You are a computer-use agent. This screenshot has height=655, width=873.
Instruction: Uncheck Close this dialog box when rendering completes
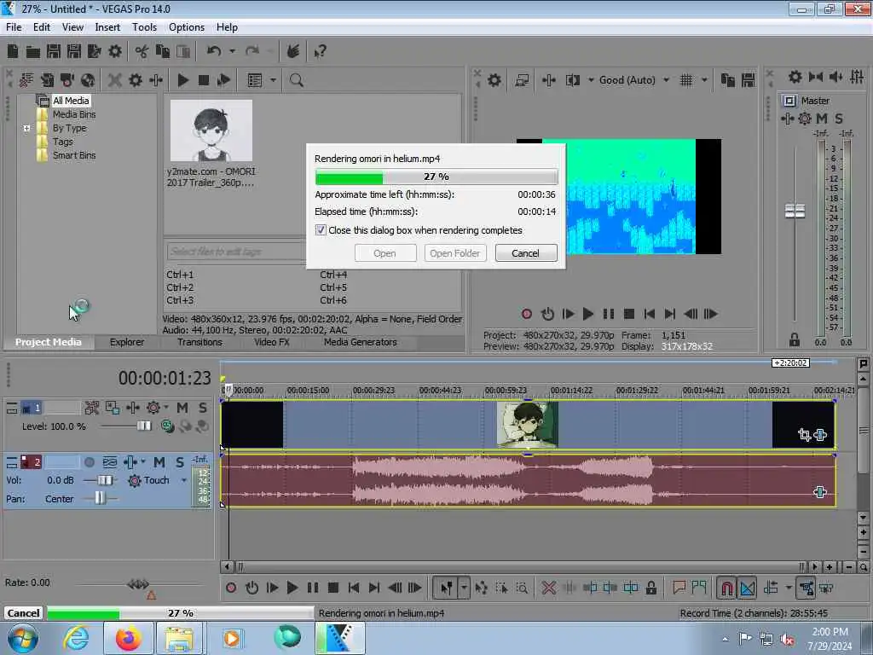321,230
